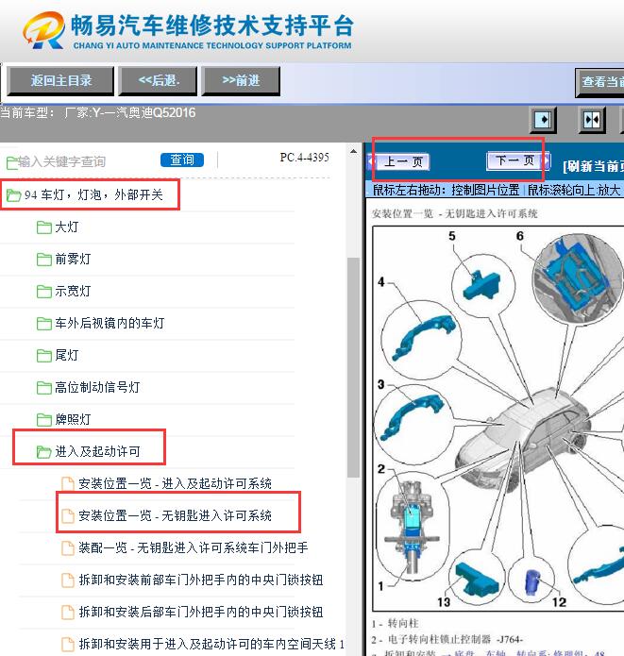The image size is (624, 656).
Task: Click the 查看当前 button in the top toolbar
Action: pos(599,82)
